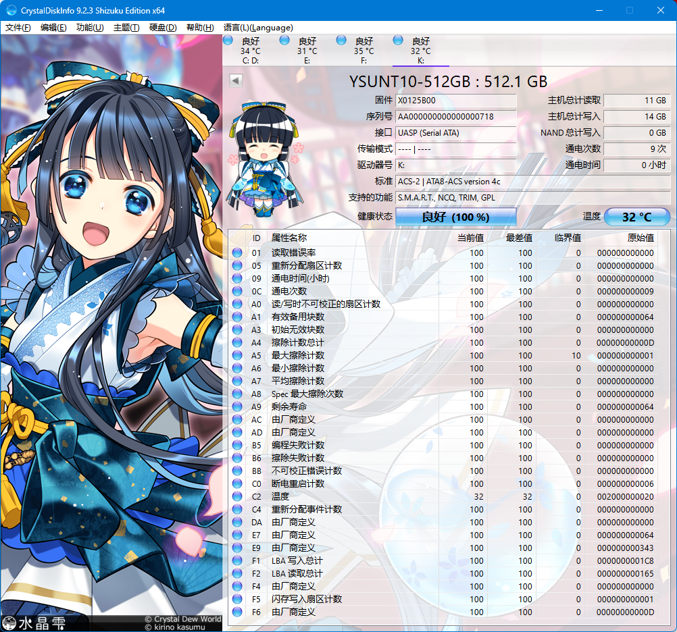Click the 良好 (100 %) health status button
This screenshot has height=632, width=677.
[455, 217]
